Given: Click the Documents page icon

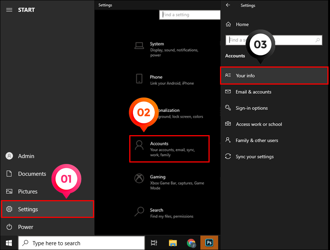Looking at the screenshot, I should click(9, 174).
